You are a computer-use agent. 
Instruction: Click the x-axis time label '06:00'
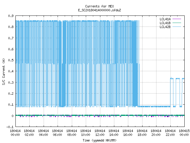(57, 135)
